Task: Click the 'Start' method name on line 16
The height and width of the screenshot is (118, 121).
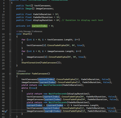Action: click(x=26, y=34)
